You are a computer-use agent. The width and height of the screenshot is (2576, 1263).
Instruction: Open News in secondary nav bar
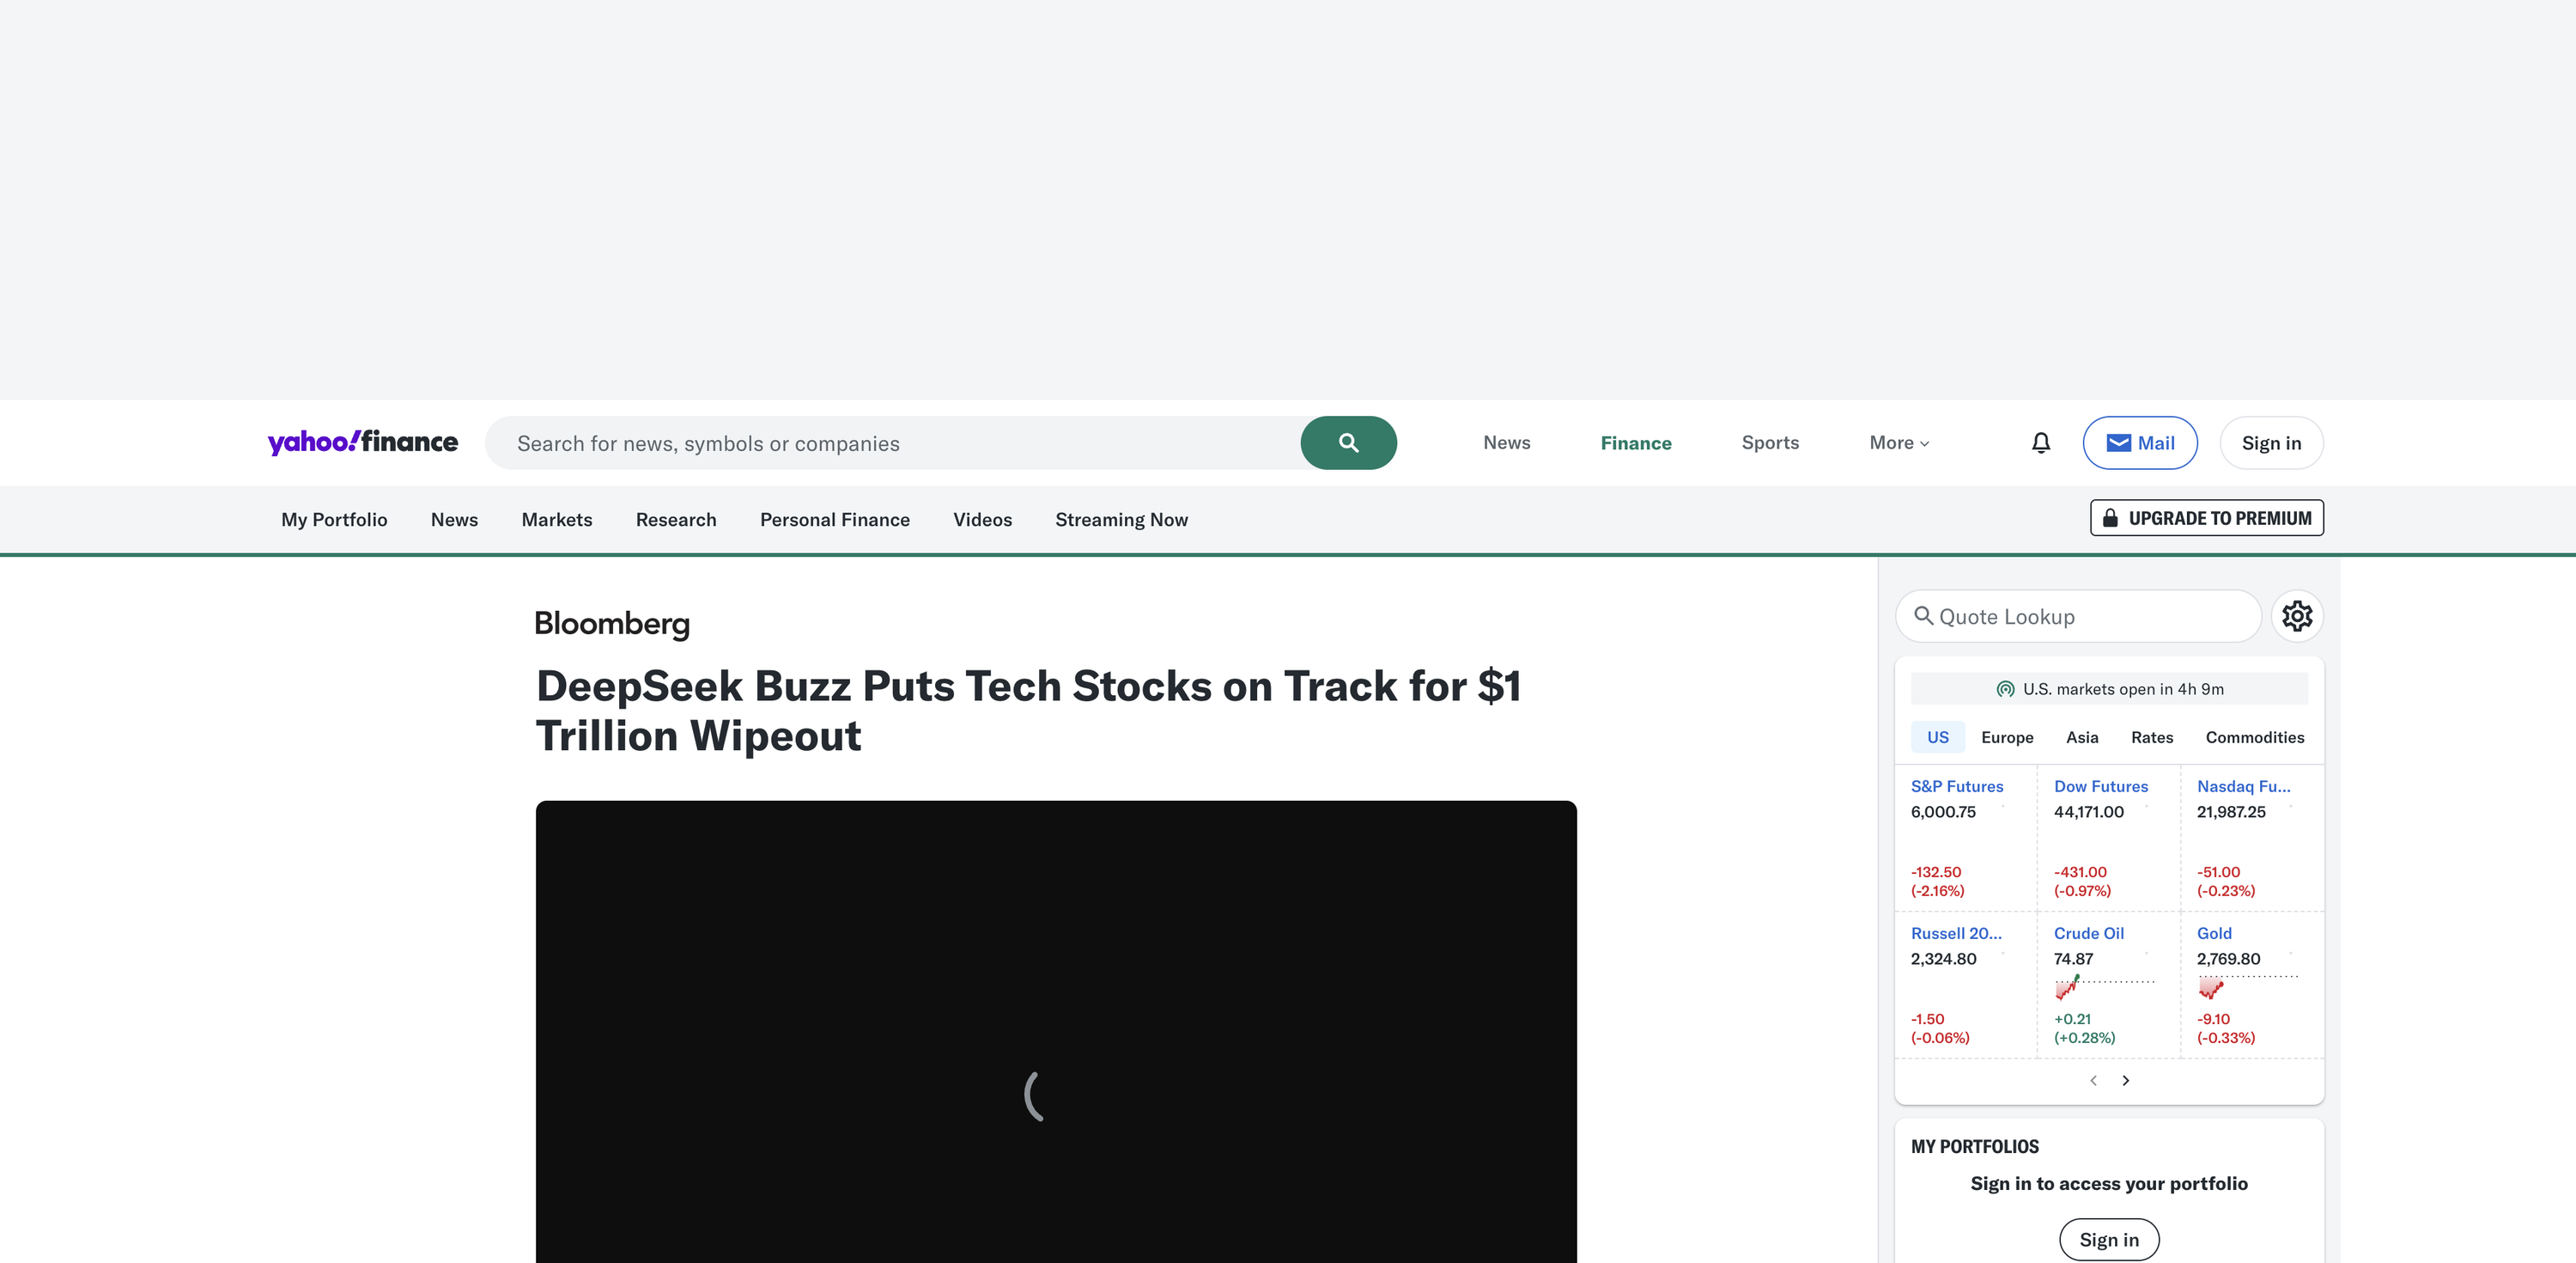tap(454, 520)
